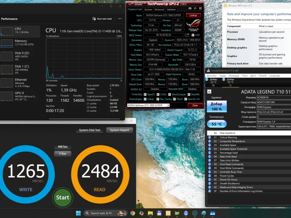The height and width of the screenshot is (218, 291).
Task: Open Google Chrome from the taskbar
Action: point(133,213)
